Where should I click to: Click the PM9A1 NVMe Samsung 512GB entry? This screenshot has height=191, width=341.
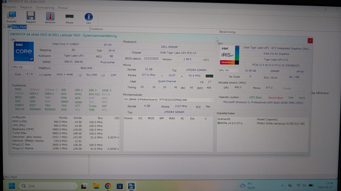pos(281,123)
